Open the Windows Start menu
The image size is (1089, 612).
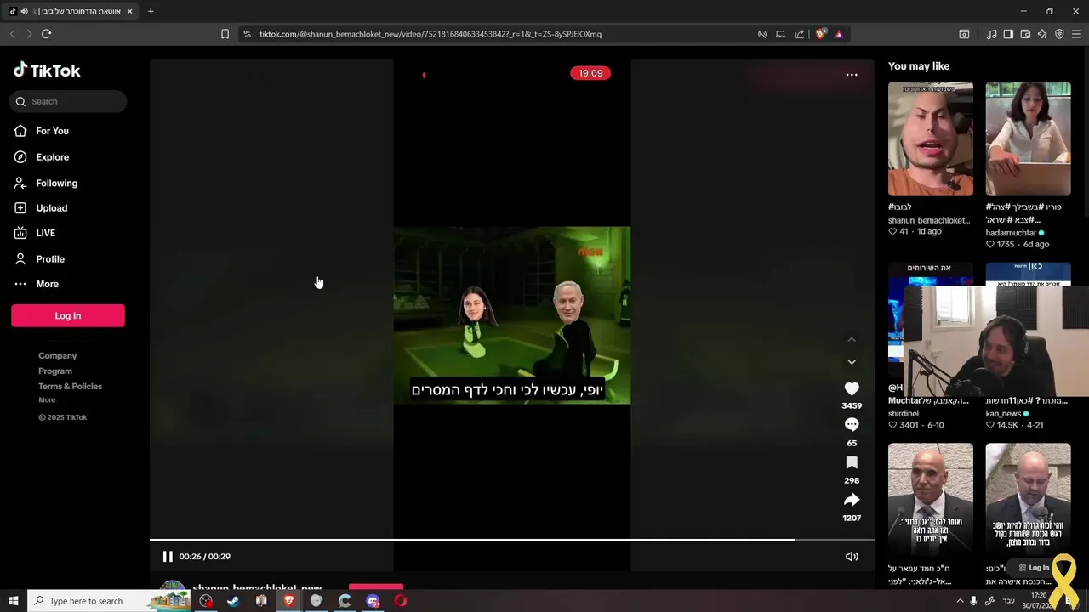tap(13, 601)
